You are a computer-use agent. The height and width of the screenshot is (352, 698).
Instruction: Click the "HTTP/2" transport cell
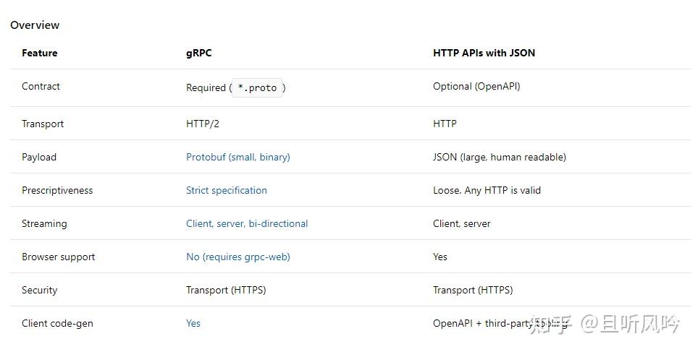coord(203,124)
